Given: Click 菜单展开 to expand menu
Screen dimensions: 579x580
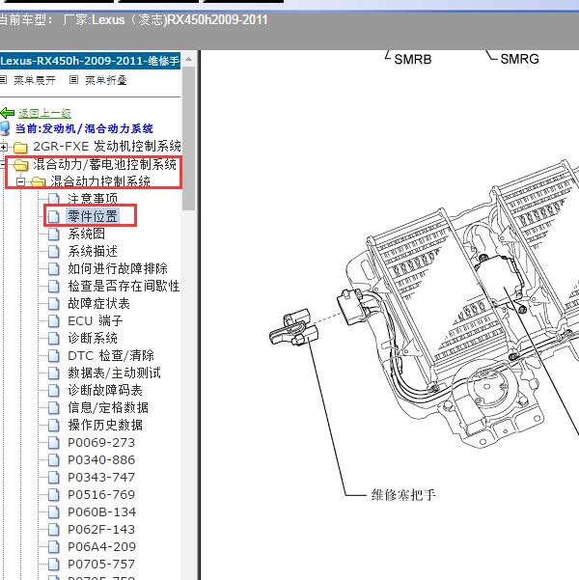Looking at the screenshot, I should tap(35, 80).
